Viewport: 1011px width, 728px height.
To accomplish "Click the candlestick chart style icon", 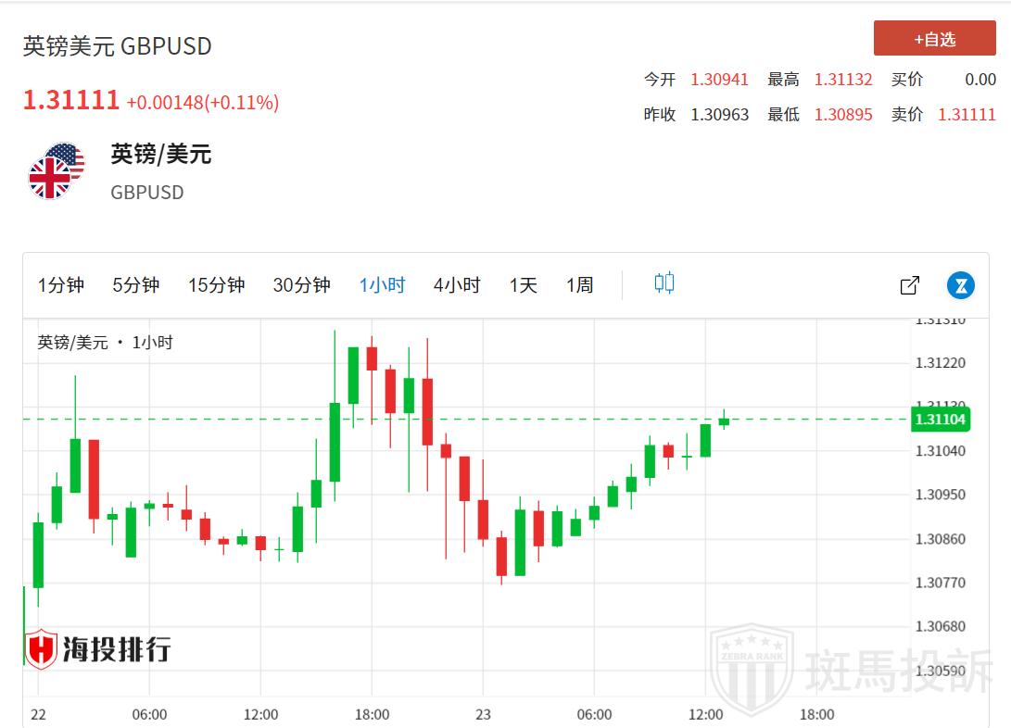I will coord(664,283).
